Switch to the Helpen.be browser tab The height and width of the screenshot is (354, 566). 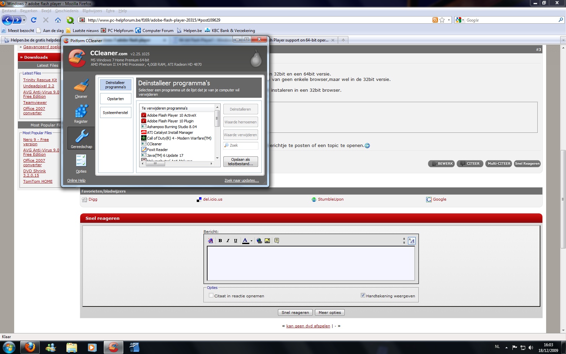coord(32,40)
